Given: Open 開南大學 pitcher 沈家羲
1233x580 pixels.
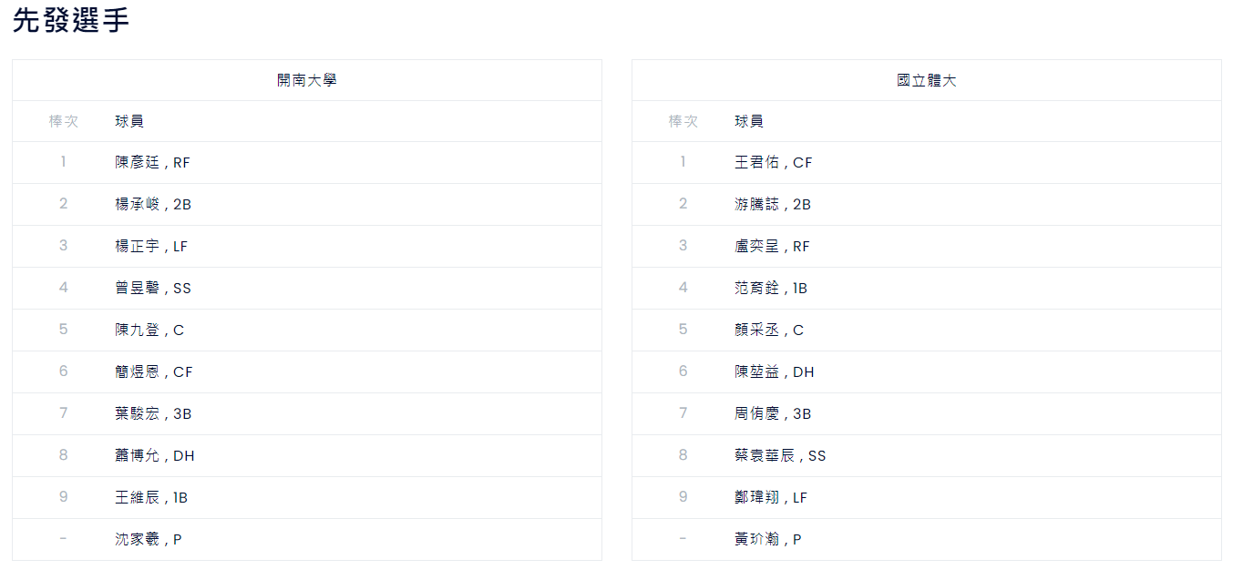Looking at the screenshot, I should pyautogui.click(x=149, y=540).
